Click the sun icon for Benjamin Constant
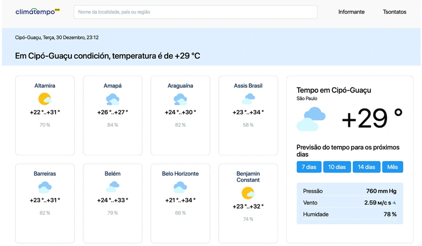Image resolution: width=422 pixels, height=246 pixels. [x=248, y=193]
